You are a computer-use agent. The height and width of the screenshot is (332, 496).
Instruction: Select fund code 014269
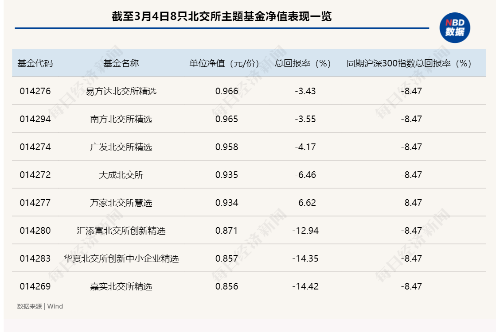pos(35,286)
